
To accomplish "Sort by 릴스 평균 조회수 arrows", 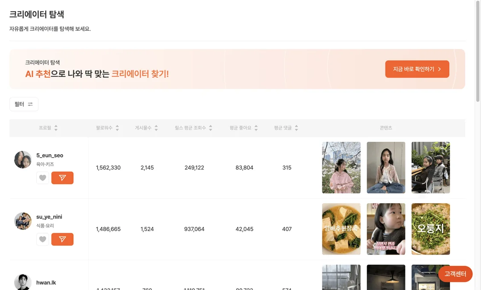I will click(x=211, y=128).
